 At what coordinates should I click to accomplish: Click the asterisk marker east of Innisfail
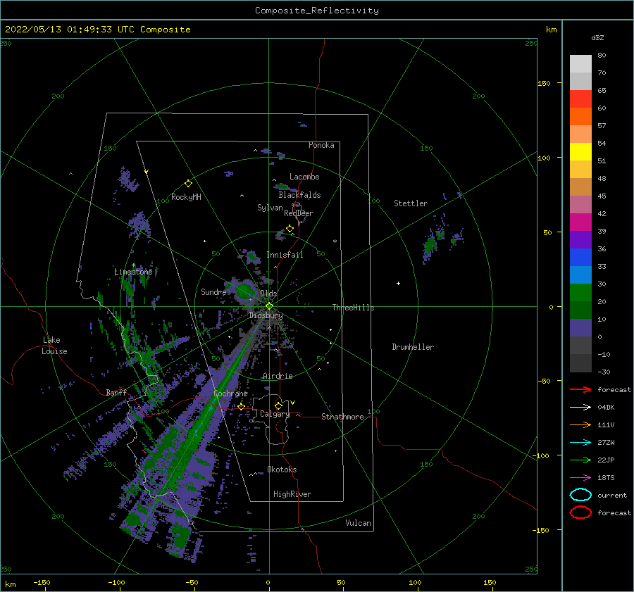click(335, 241)
